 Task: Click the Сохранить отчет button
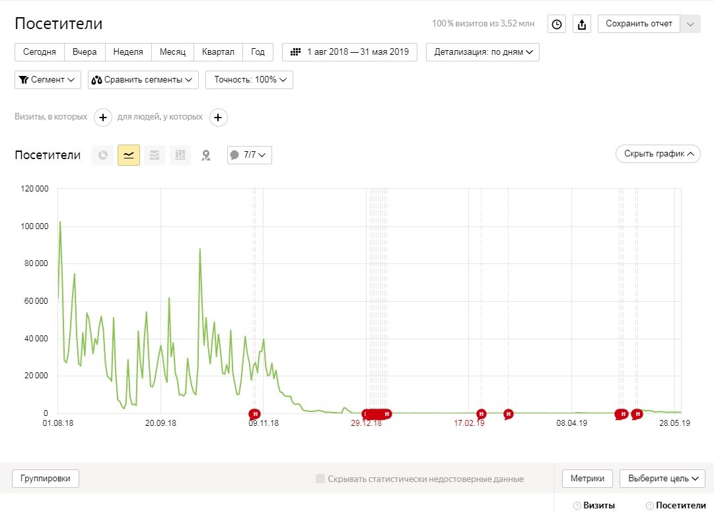pos(639,24)
